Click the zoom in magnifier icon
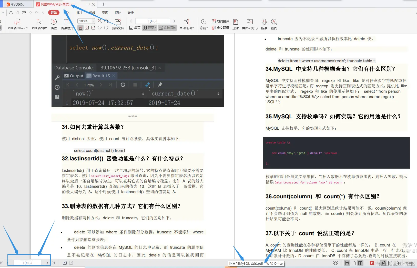The width and height of the screenshot is (417, 268). pos(107,21)
